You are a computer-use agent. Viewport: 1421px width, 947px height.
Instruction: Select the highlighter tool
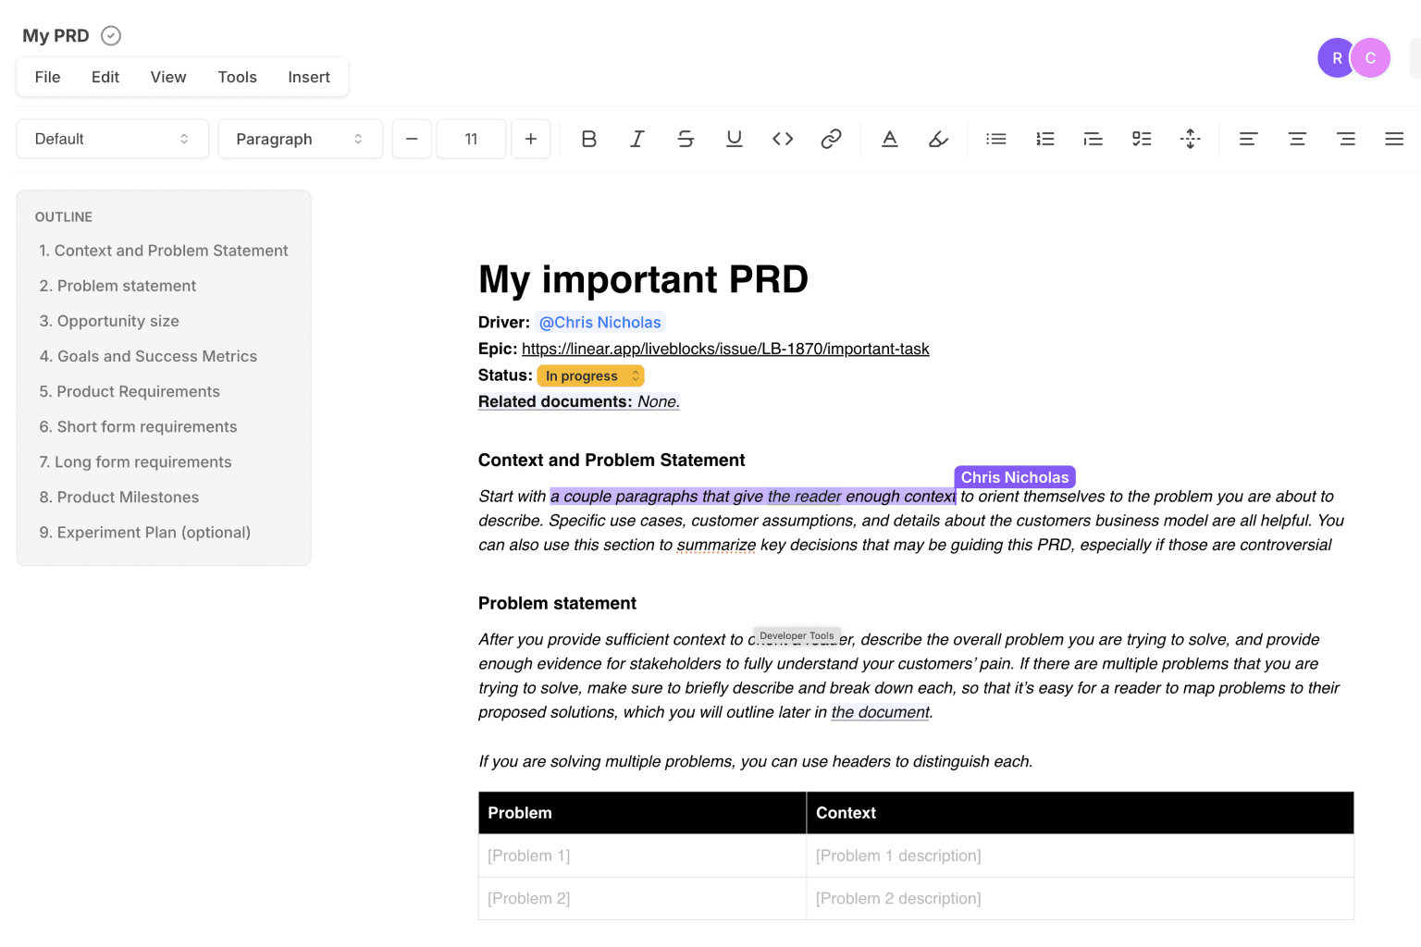point(938,139)
